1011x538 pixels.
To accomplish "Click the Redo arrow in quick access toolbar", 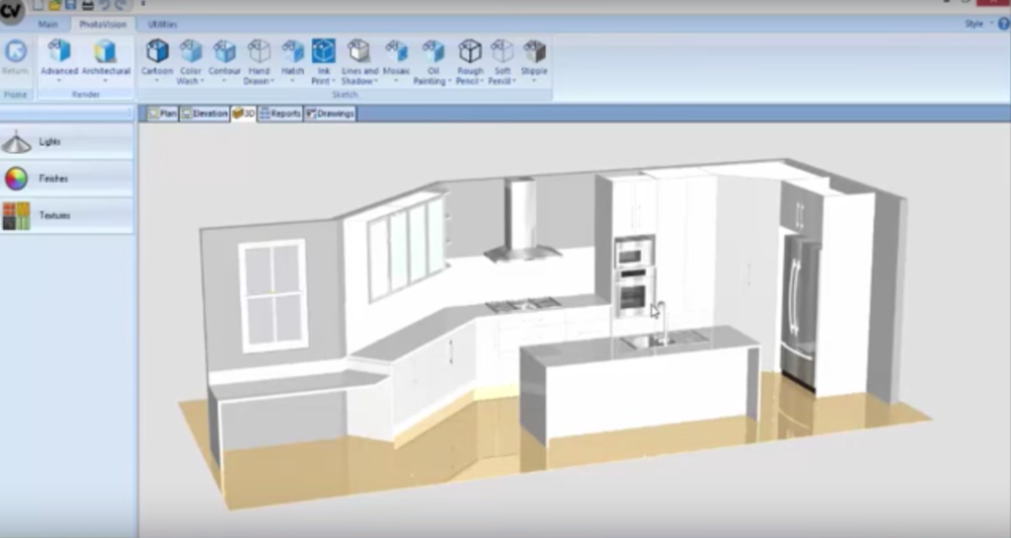I will pos(120,5).
